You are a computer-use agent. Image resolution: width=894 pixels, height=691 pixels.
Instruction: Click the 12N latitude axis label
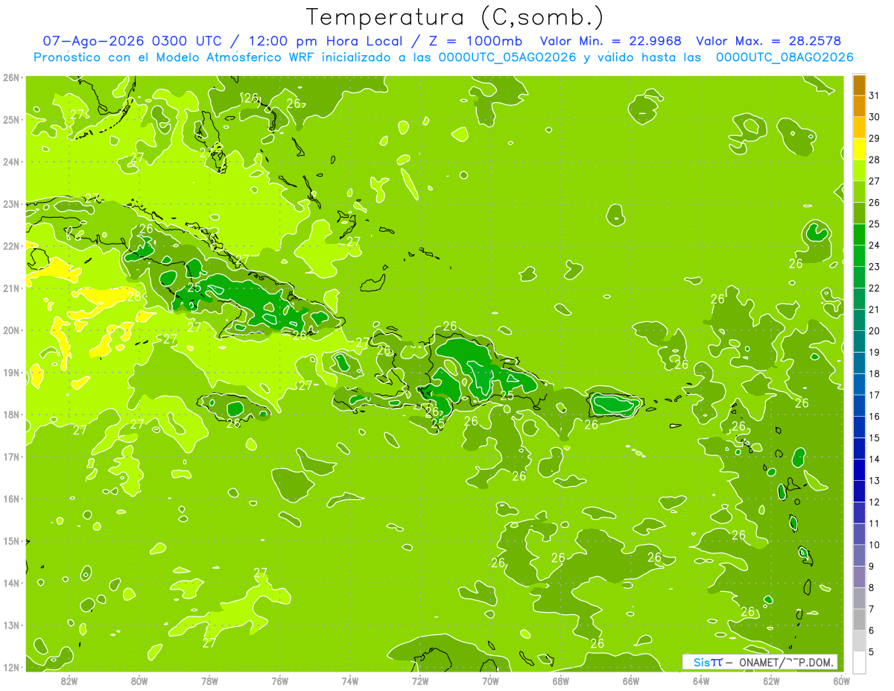point(11,667)
